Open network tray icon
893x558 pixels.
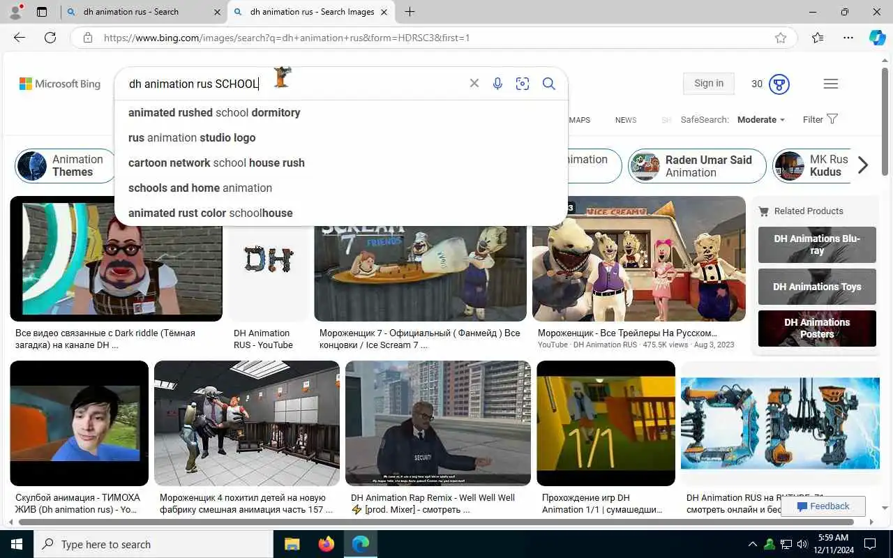(786, 544)
